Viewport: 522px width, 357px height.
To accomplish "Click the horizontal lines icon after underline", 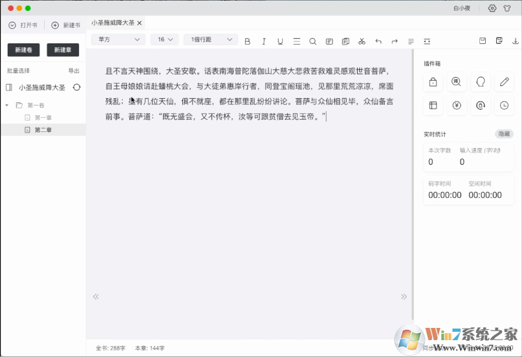I will click(x=297, y=41).
